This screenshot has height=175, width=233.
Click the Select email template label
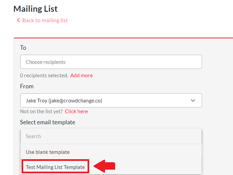coord(47,122)
